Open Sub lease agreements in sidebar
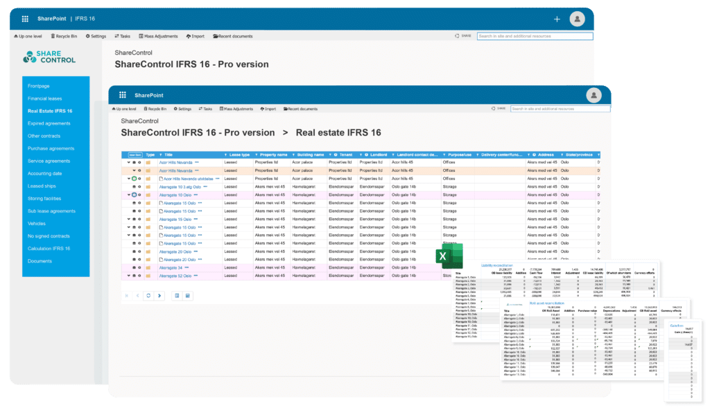 (51, 211)
